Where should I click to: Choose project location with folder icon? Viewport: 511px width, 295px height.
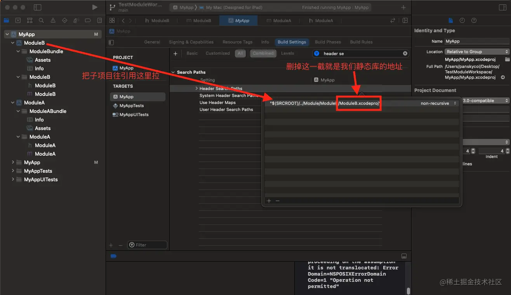(x=507, y=59)
